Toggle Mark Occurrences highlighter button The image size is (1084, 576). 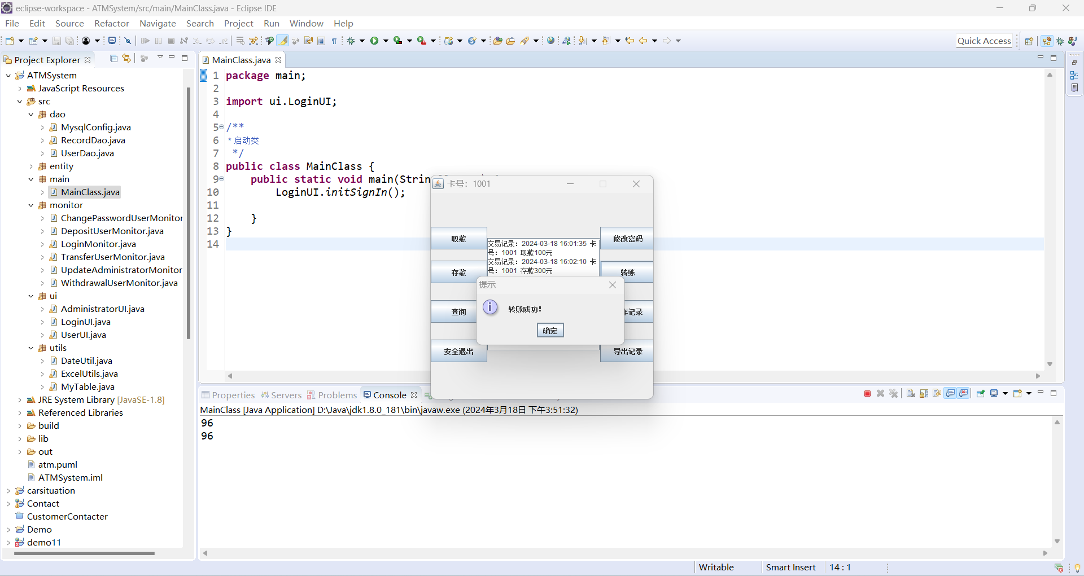pos(283,41)
